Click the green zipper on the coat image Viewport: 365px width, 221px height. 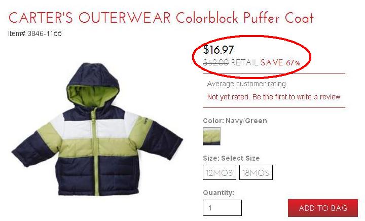click(96, 151)
